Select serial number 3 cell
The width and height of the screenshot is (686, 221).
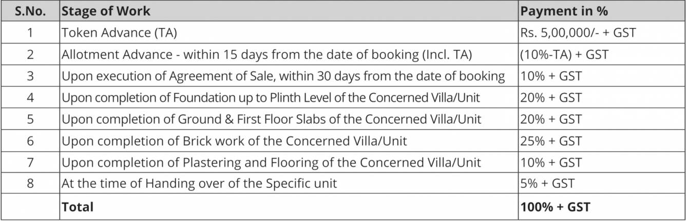(x=30, y=76)
